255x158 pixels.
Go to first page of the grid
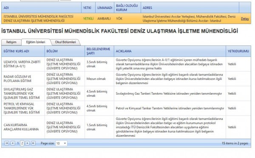(6, 143)
